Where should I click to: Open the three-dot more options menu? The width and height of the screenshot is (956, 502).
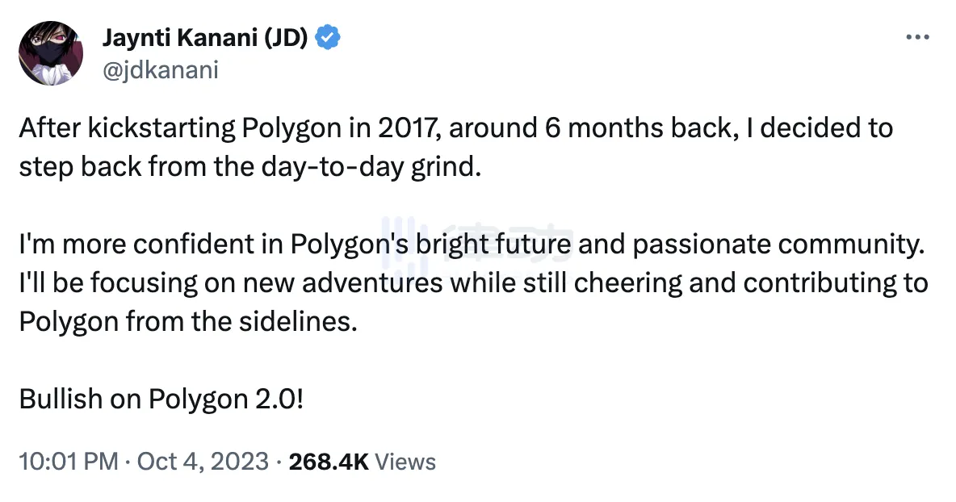(918, 38)
